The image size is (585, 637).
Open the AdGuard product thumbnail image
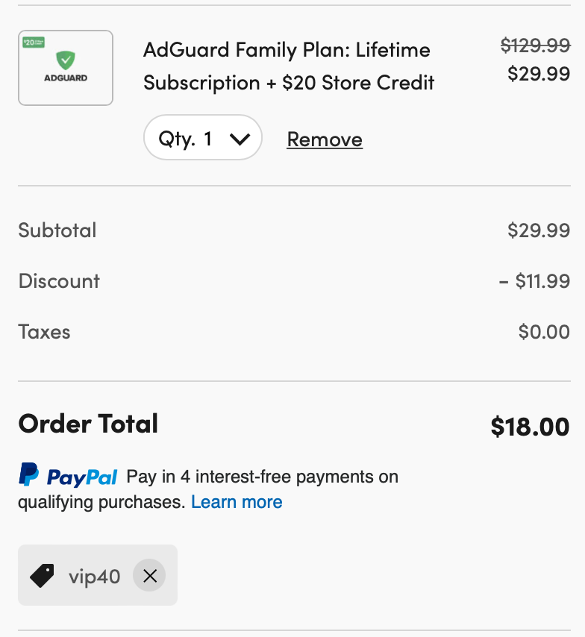point(66,68)
